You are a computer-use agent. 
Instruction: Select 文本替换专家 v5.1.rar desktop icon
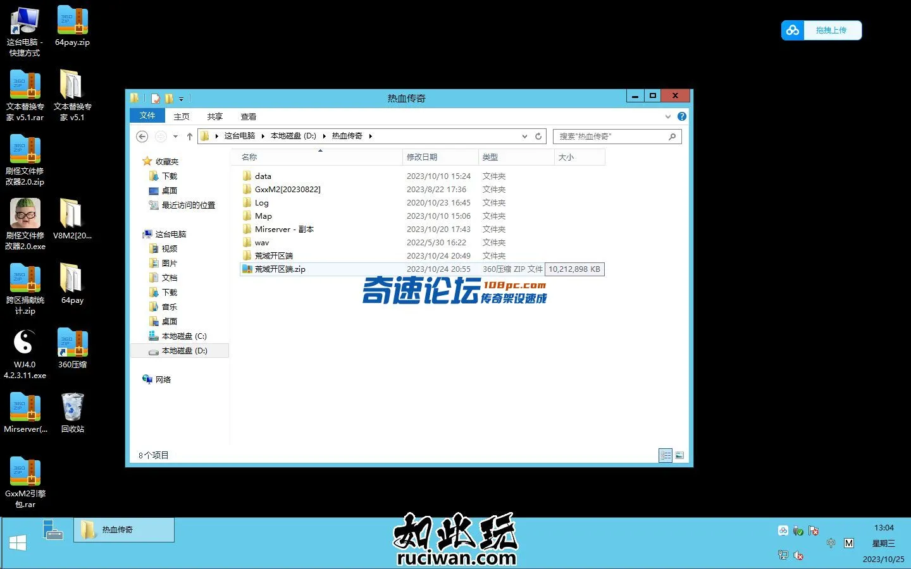coord(25,96)
